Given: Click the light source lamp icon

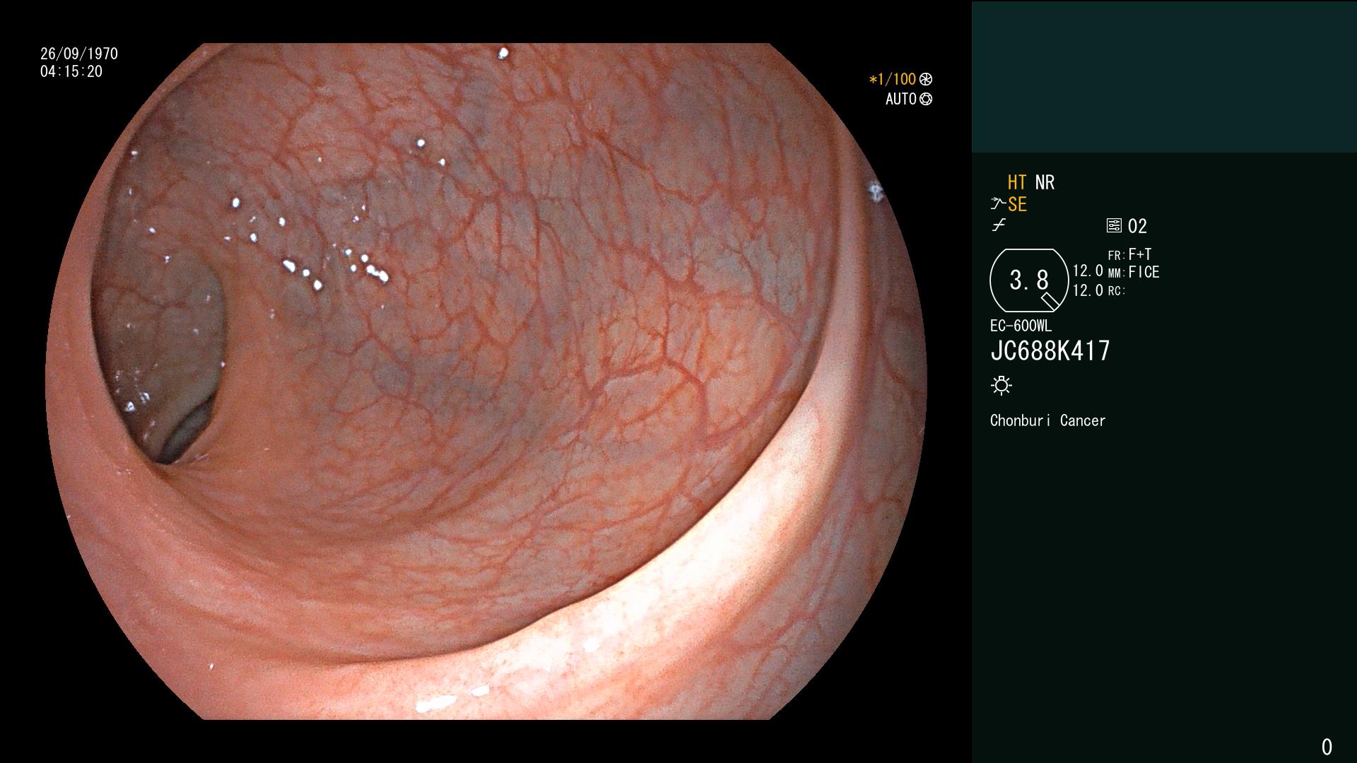Looking at the screenshot, I should (1001, 386).
